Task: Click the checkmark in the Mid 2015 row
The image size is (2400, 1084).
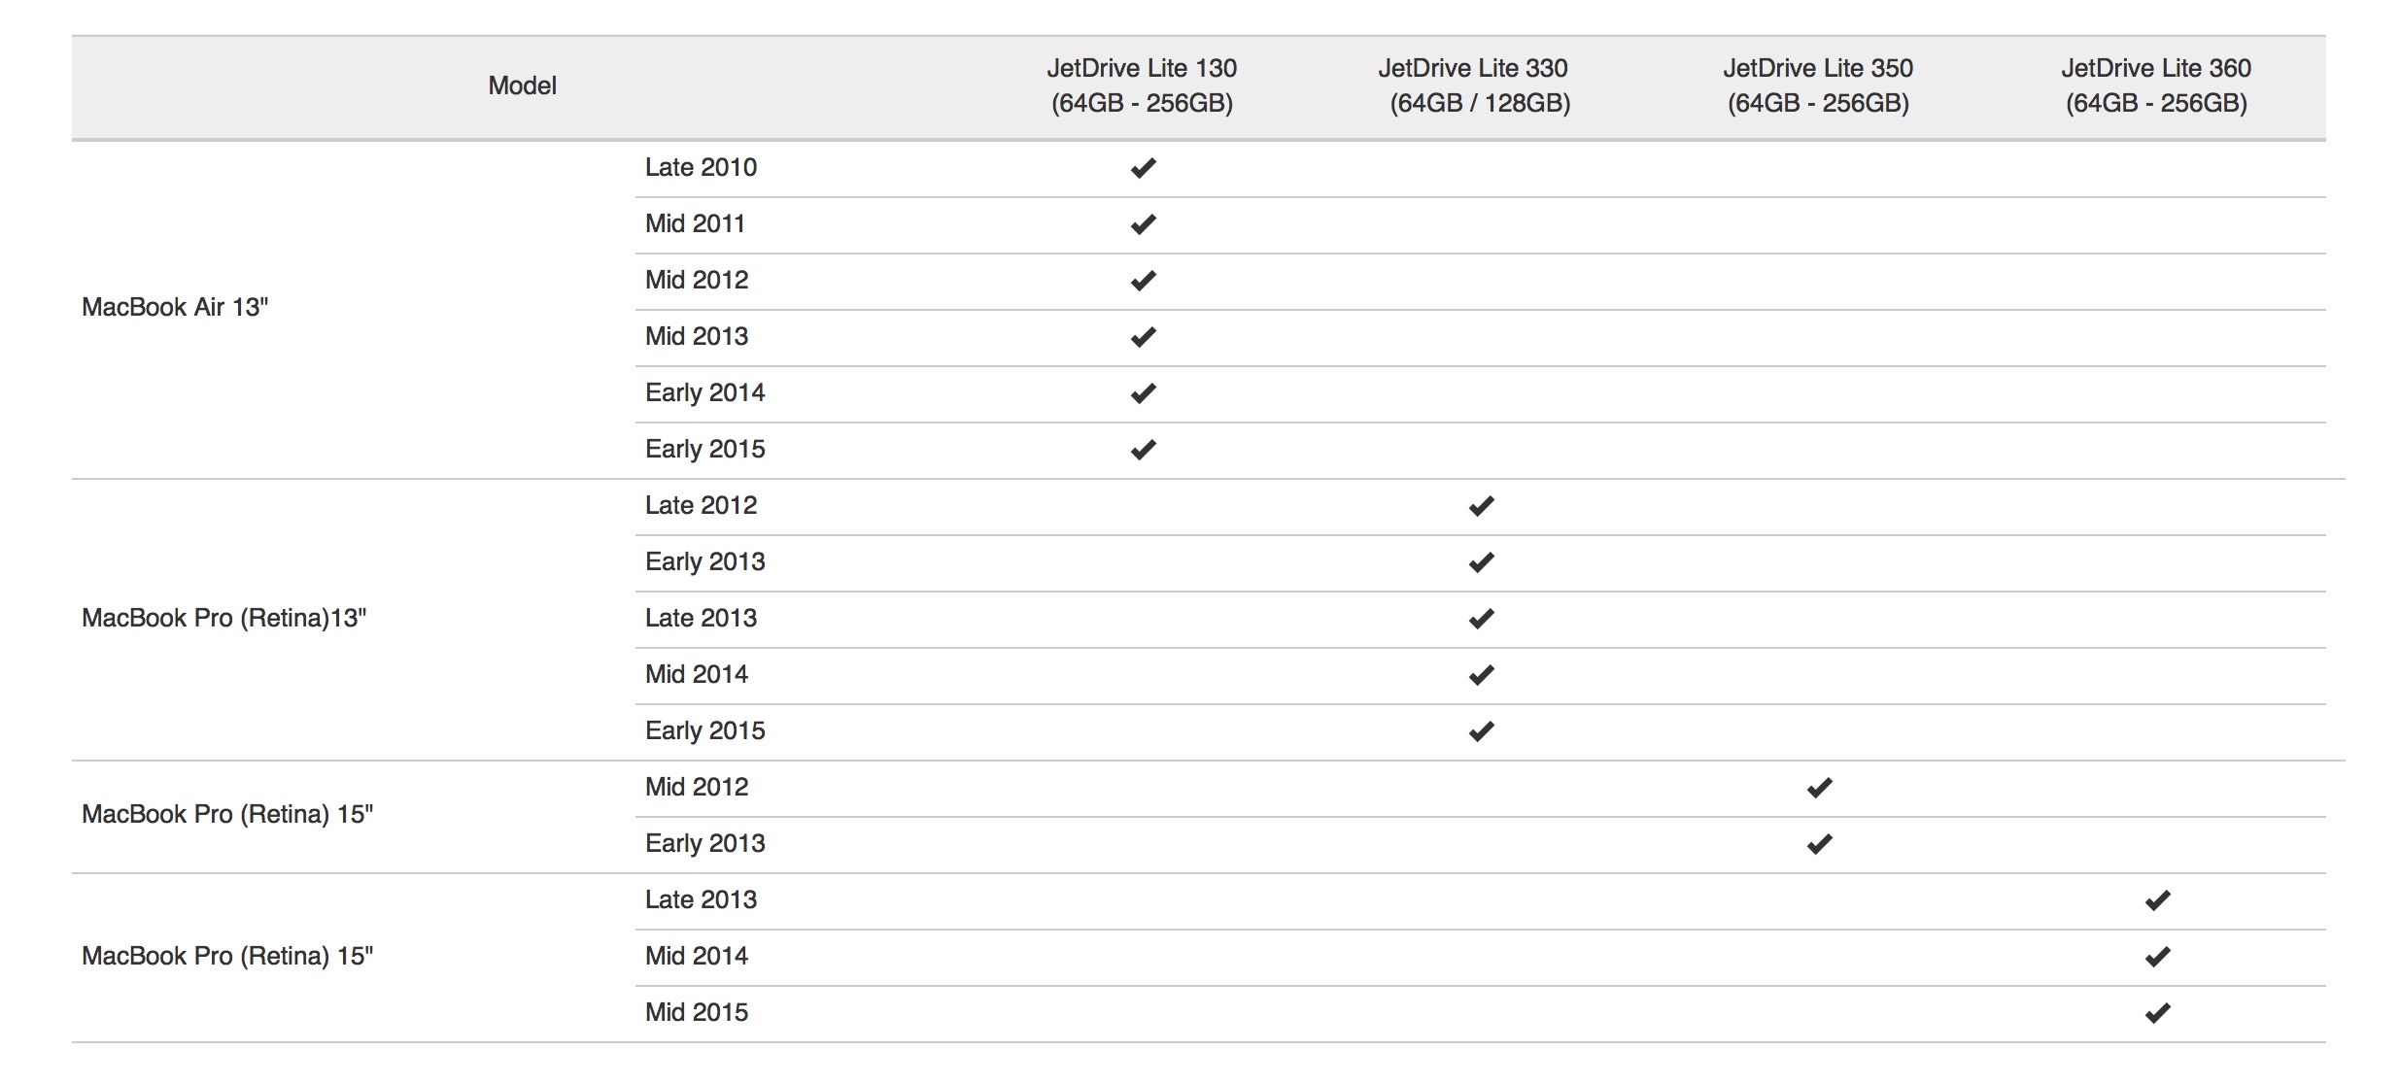Action: [x=2157, y=1013]
